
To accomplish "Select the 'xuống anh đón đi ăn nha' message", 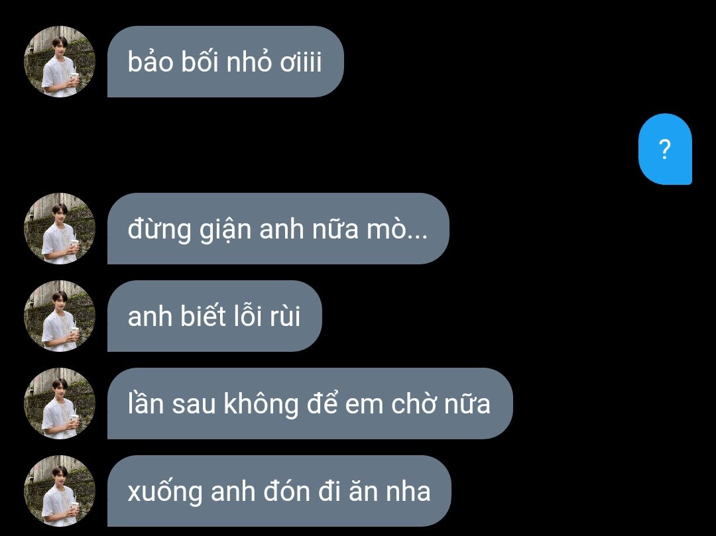I will pyautogui.click(x=279, y=492).
